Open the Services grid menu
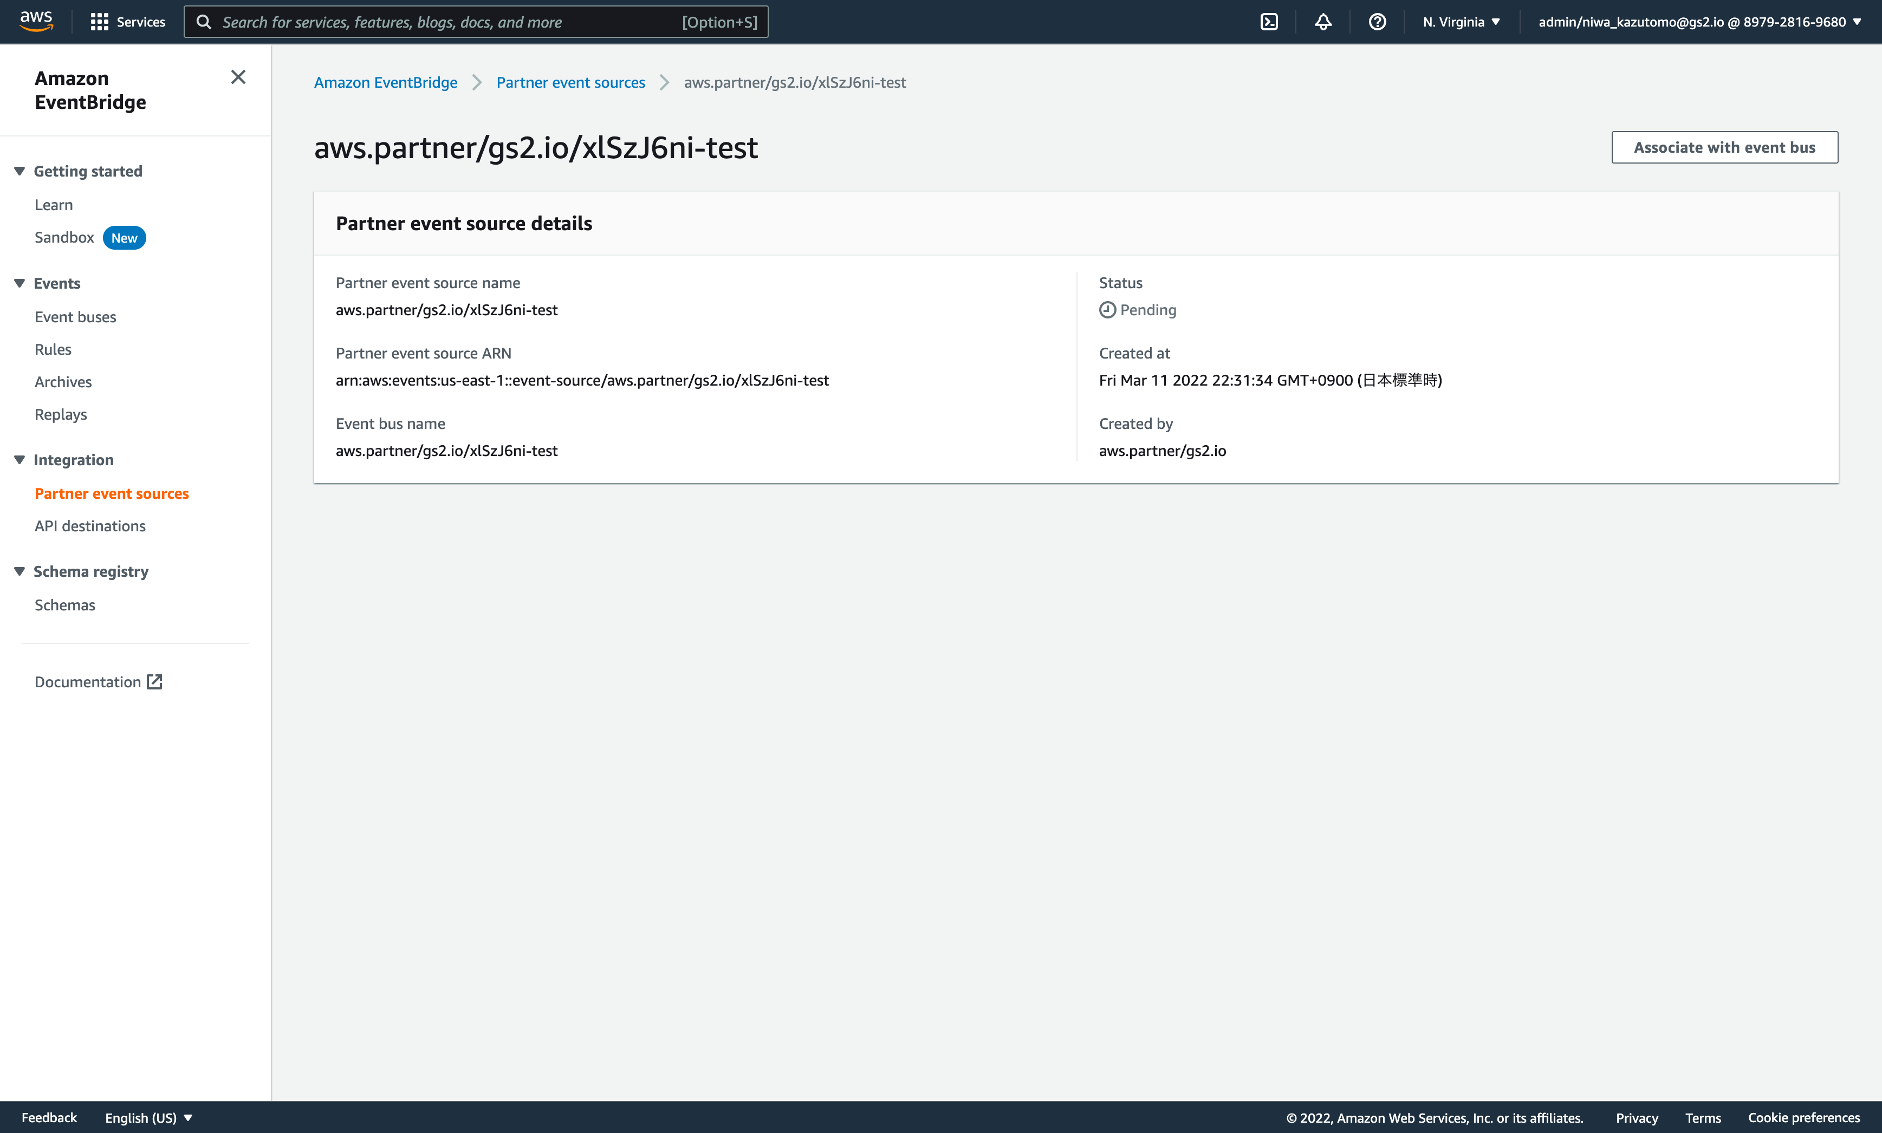 (x=127, y=22)
